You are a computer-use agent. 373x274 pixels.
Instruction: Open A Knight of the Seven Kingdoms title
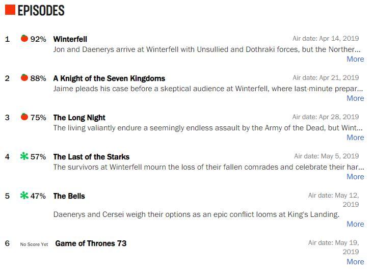click(109, 78)
